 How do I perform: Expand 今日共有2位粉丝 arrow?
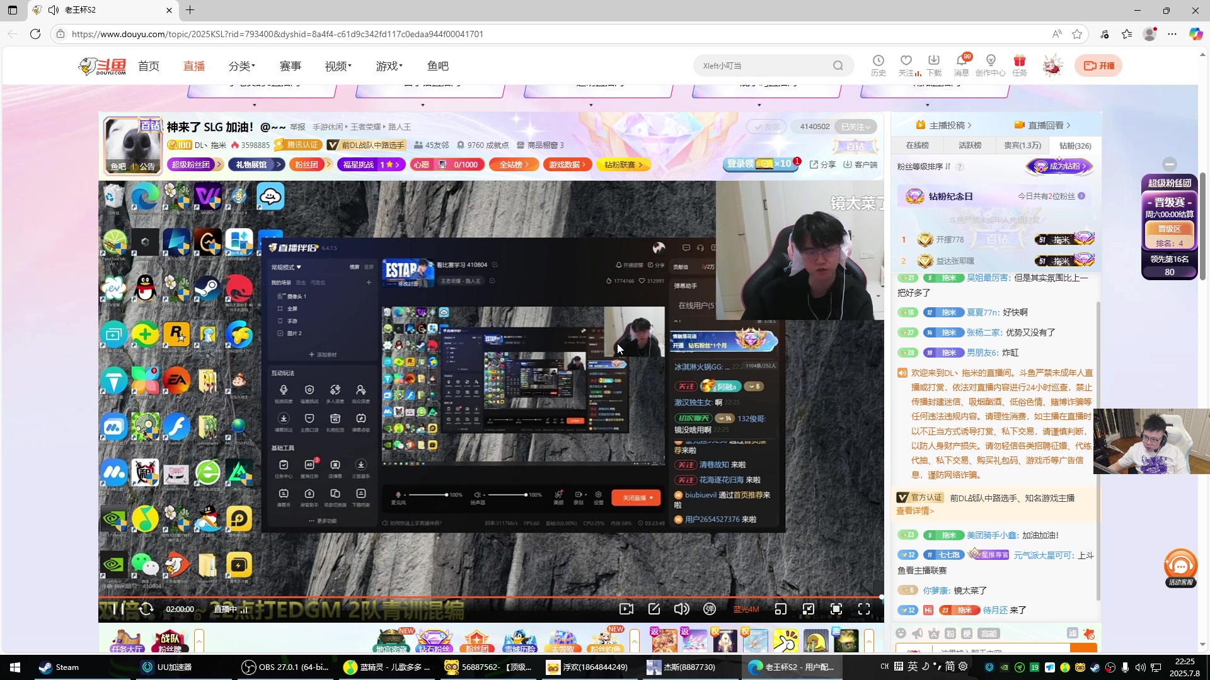click(x=1081, y=196)
